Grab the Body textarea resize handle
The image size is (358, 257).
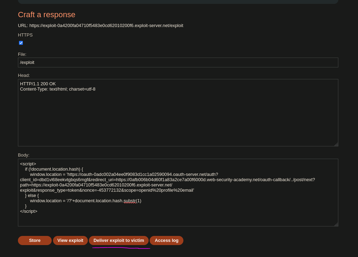[336, 224]
